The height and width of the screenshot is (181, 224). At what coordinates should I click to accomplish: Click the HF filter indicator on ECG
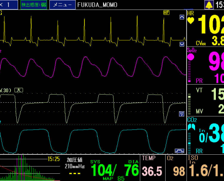[167, 13]
